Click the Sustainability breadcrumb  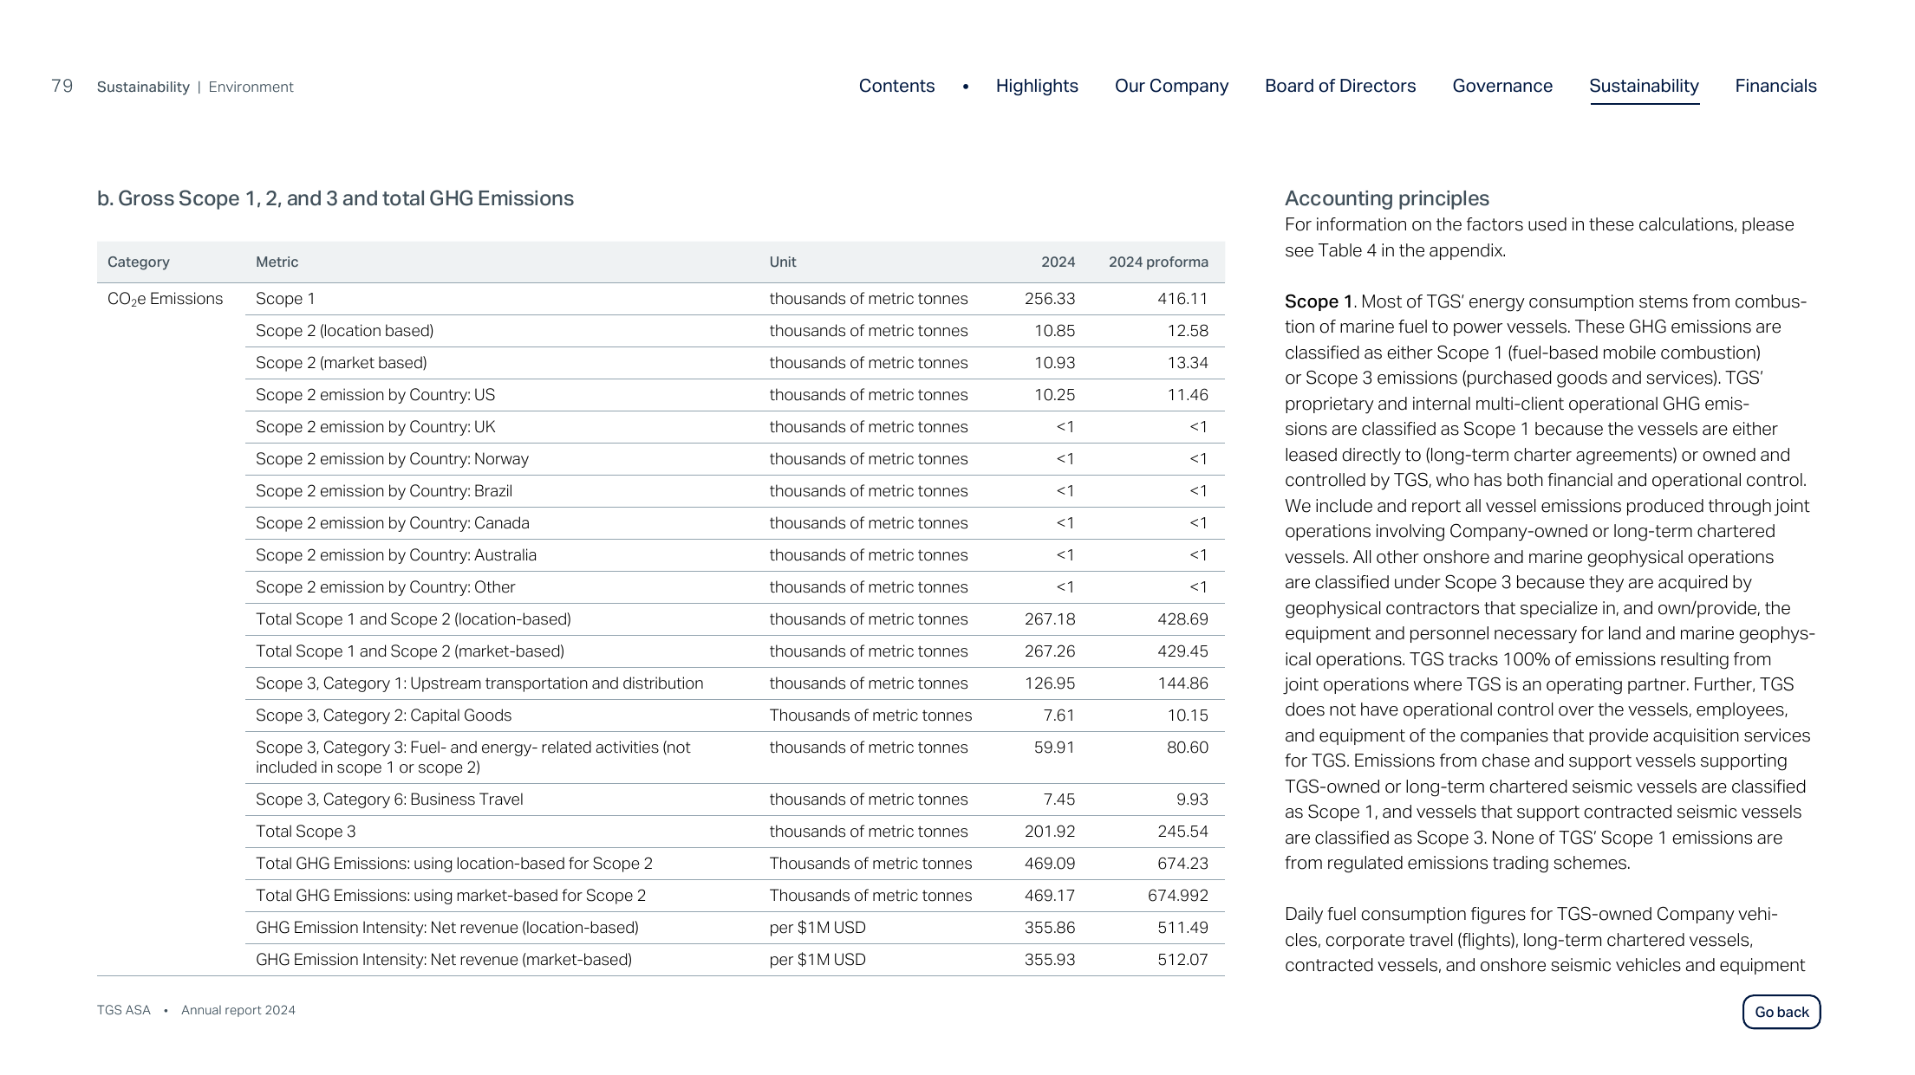(x=143, y=87)
